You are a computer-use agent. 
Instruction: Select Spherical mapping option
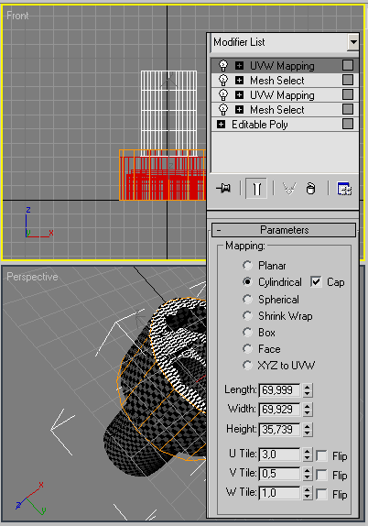[247, 299]
